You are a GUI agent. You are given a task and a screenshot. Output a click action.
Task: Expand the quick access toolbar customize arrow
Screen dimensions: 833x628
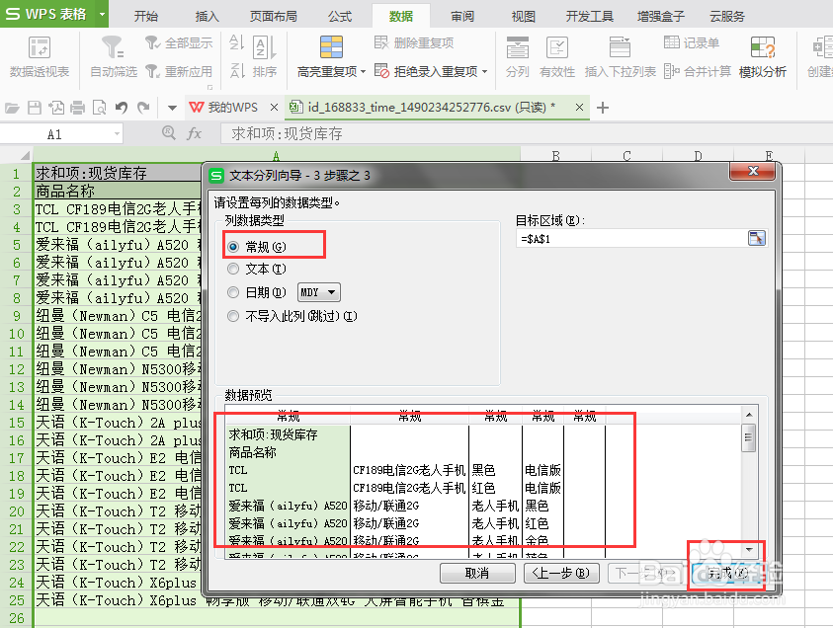172,108
